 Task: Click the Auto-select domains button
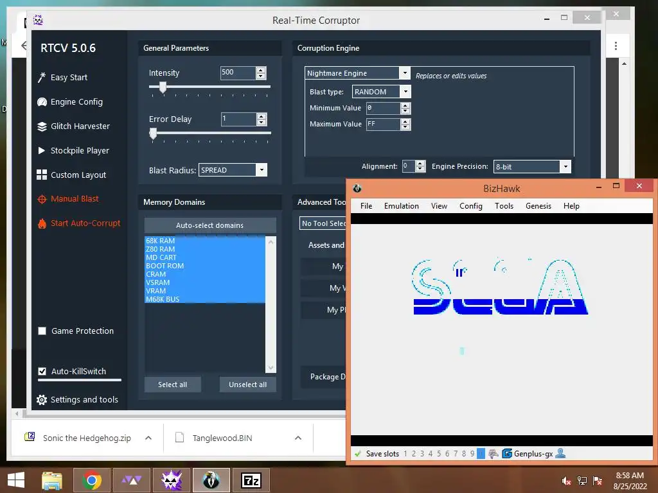(x=210, y=225)
